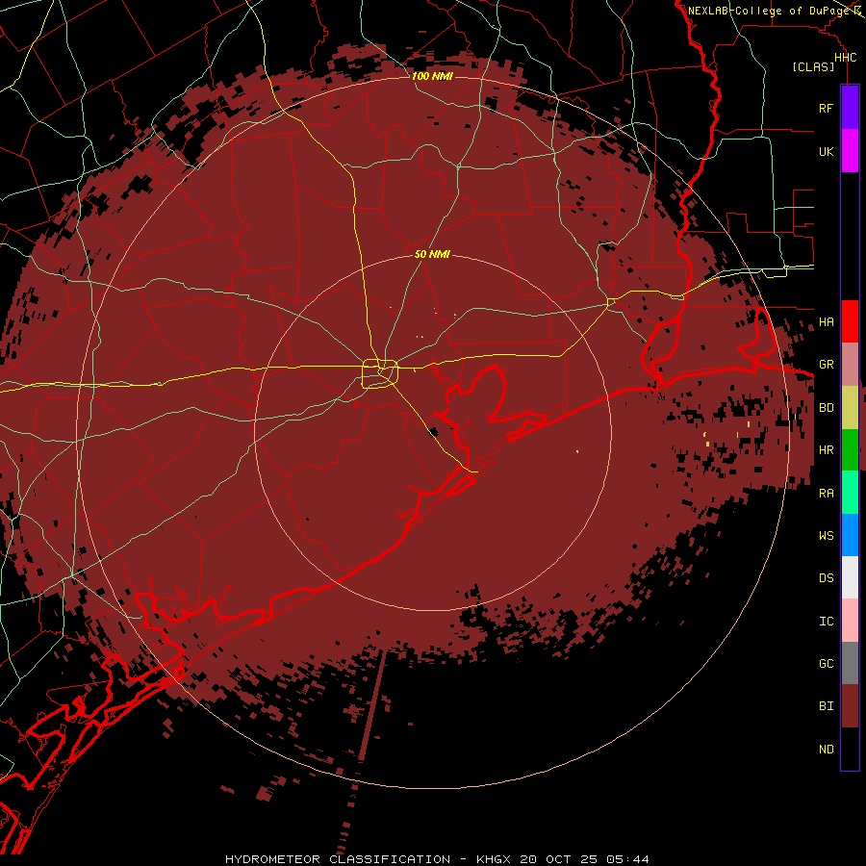The height and width of the screenshot is (866, 866).
Task: Click the light pink IC swatch
Action: pyautogui.click(x=850, y=621)
